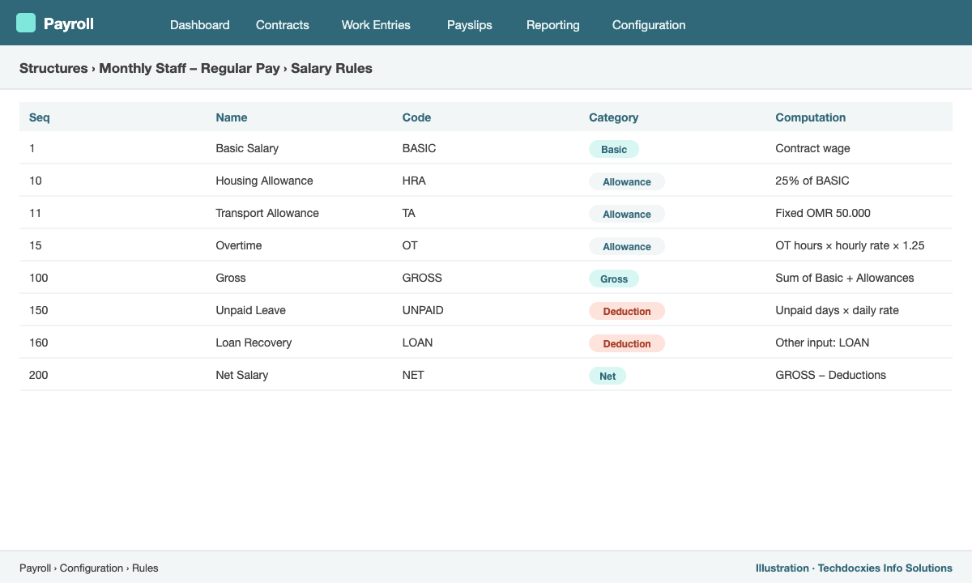Open the Transport Allowance rule
This screenshot has height=583, width=972.
click(x=267, y=213)
